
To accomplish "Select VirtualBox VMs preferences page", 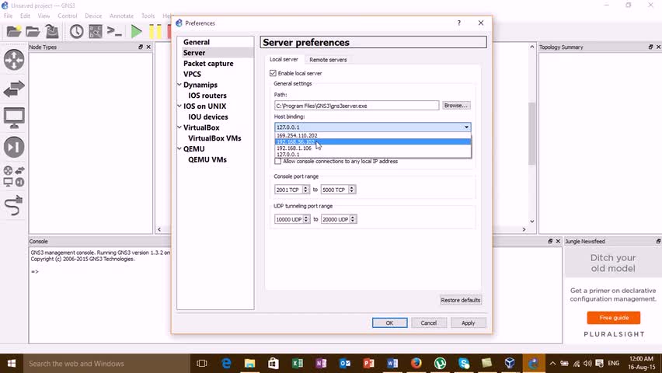I will click(x=214, y=138).
